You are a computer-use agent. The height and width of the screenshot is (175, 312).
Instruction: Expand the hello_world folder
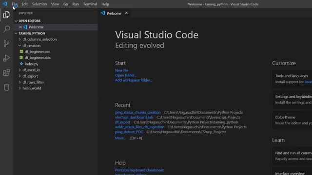pyautogui.click(x=19, y=88)
